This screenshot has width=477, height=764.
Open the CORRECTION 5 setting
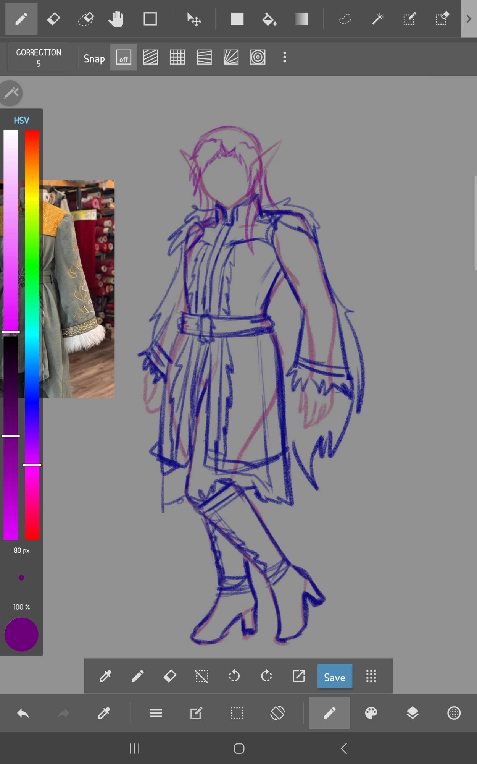click(39, 58)
